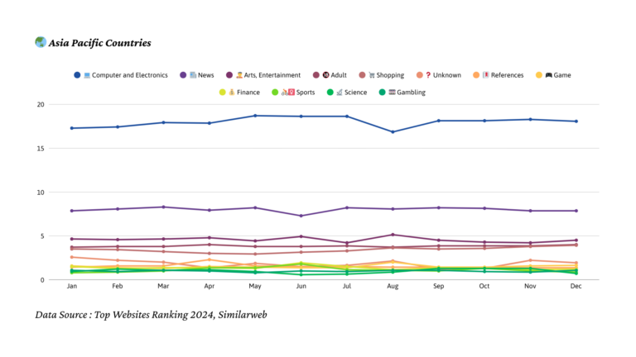The height and width of the screenshot is (357, 636).
Task: Click the Dec label on the x-axis
Action: pos(576,286)
